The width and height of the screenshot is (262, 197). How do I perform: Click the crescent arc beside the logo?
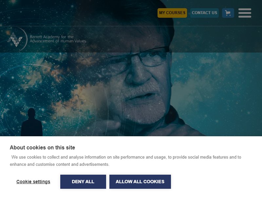point(25,39)
